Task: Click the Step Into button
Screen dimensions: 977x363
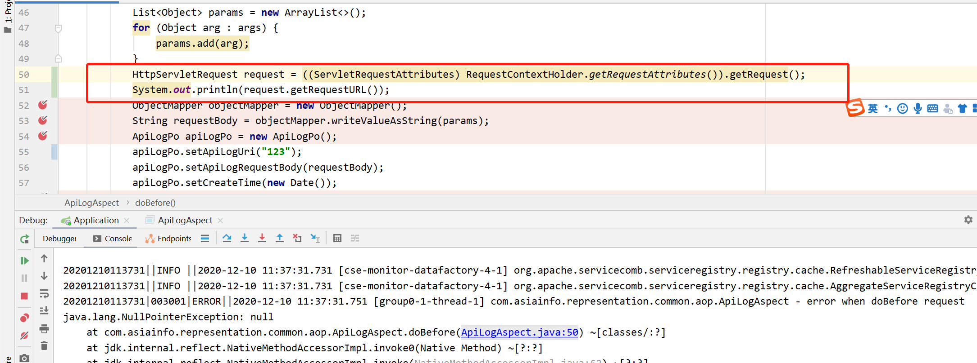Action: pos(245,239)
